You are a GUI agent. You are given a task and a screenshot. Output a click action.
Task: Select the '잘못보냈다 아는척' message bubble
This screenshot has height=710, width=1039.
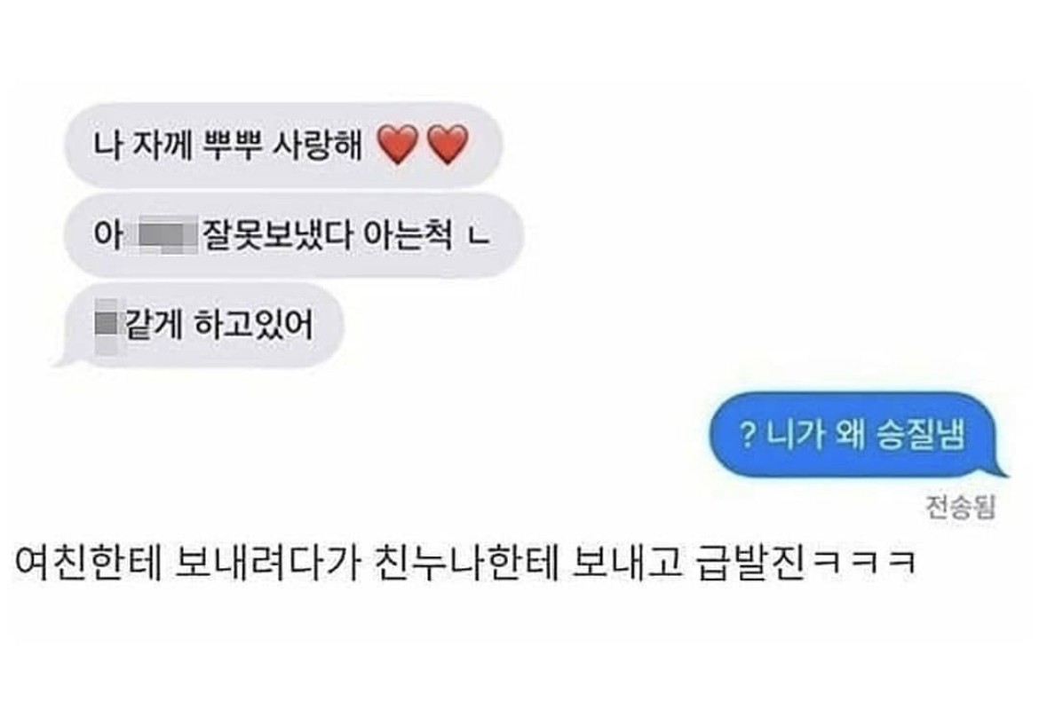[x=294, y=235]
